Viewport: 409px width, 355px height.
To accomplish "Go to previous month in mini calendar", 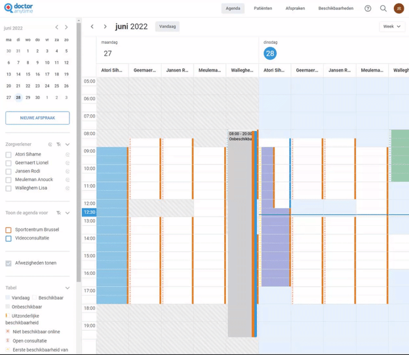I will pos(56,27).
